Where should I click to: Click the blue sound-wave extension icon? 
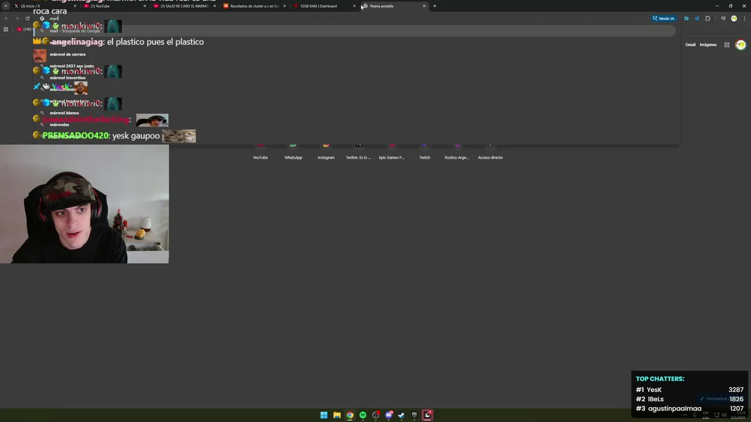[x=697, y=18]
